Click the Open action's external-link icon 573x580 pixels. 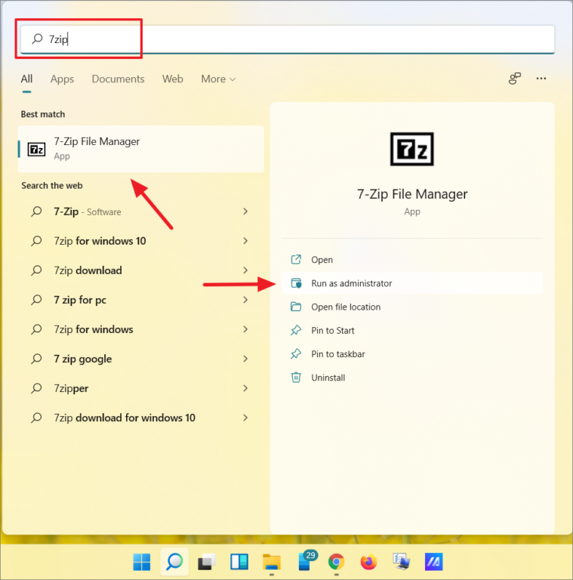tap(296, 260)
